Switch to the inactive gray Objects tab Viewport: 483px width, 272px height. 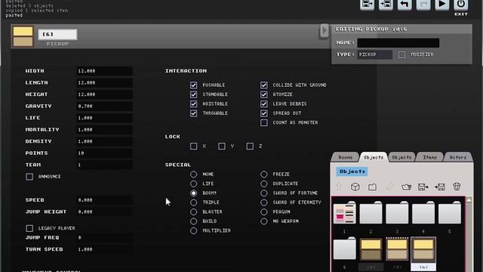click(401, 157)
